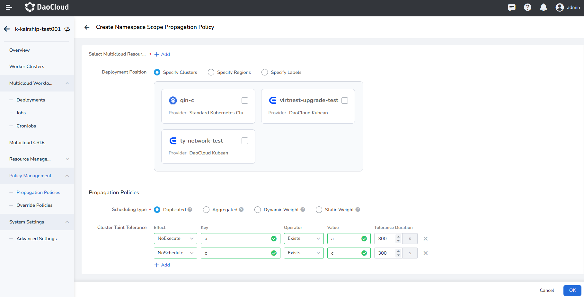The image size is (584, 297).
Task: Open the first row Exists operator dropdown
Action: click(304, 239)
